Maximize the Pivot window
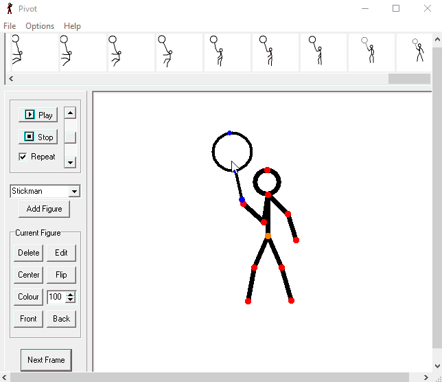The width and height of the screenshot is (442, 382). 396,8
